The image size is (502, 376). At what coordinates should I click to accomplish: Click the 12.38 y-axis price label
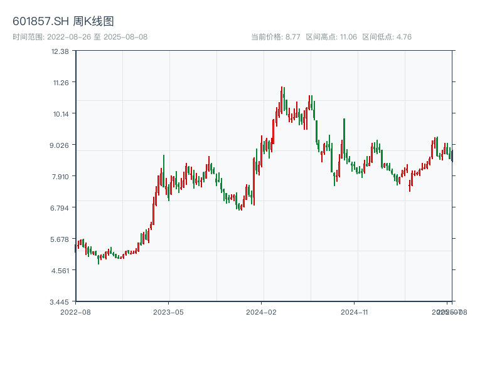(60, 51)
